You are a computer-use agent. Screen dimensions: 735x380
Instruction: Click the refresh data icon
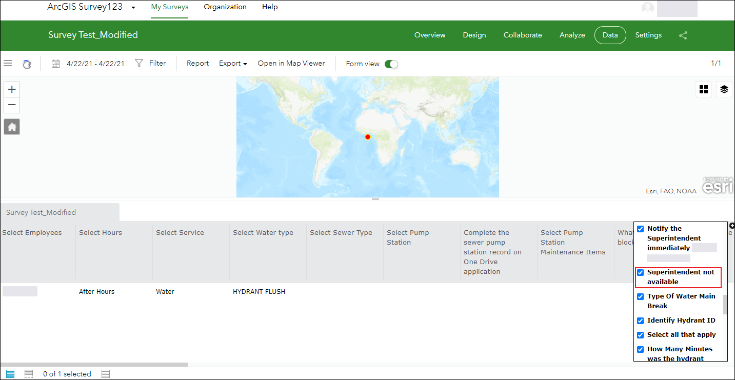point(27,64)
